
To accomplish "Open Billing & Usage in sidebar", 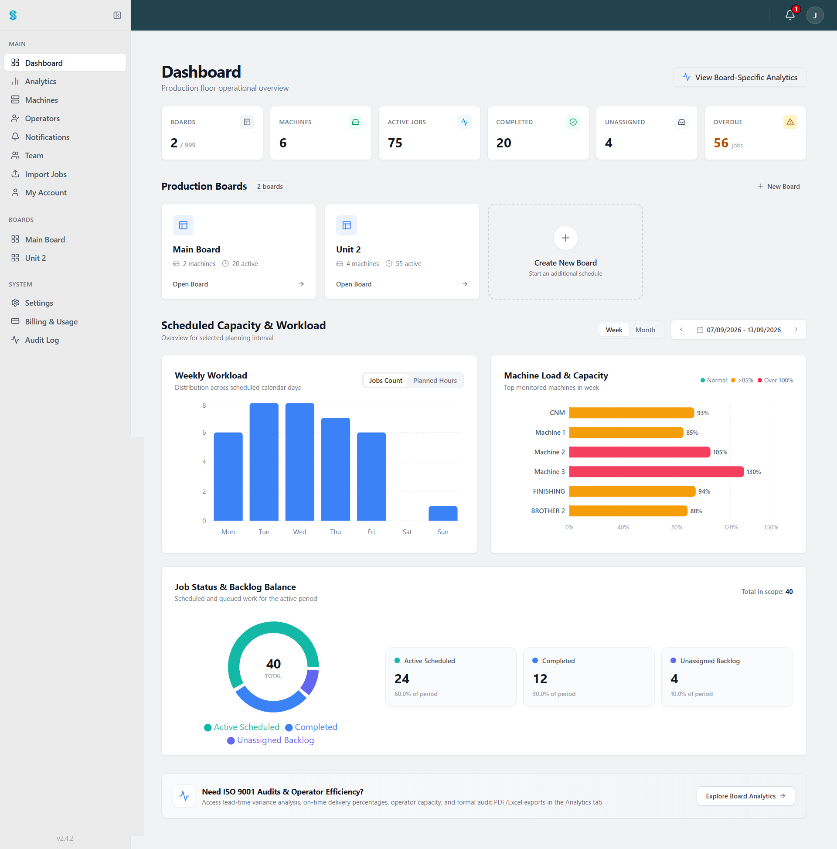I will click(x=65, y=322).
